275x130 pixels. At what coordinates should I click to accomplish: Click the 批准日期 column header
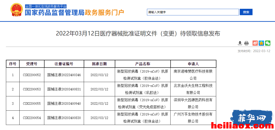pyautogui.click(x=99, y=64)
